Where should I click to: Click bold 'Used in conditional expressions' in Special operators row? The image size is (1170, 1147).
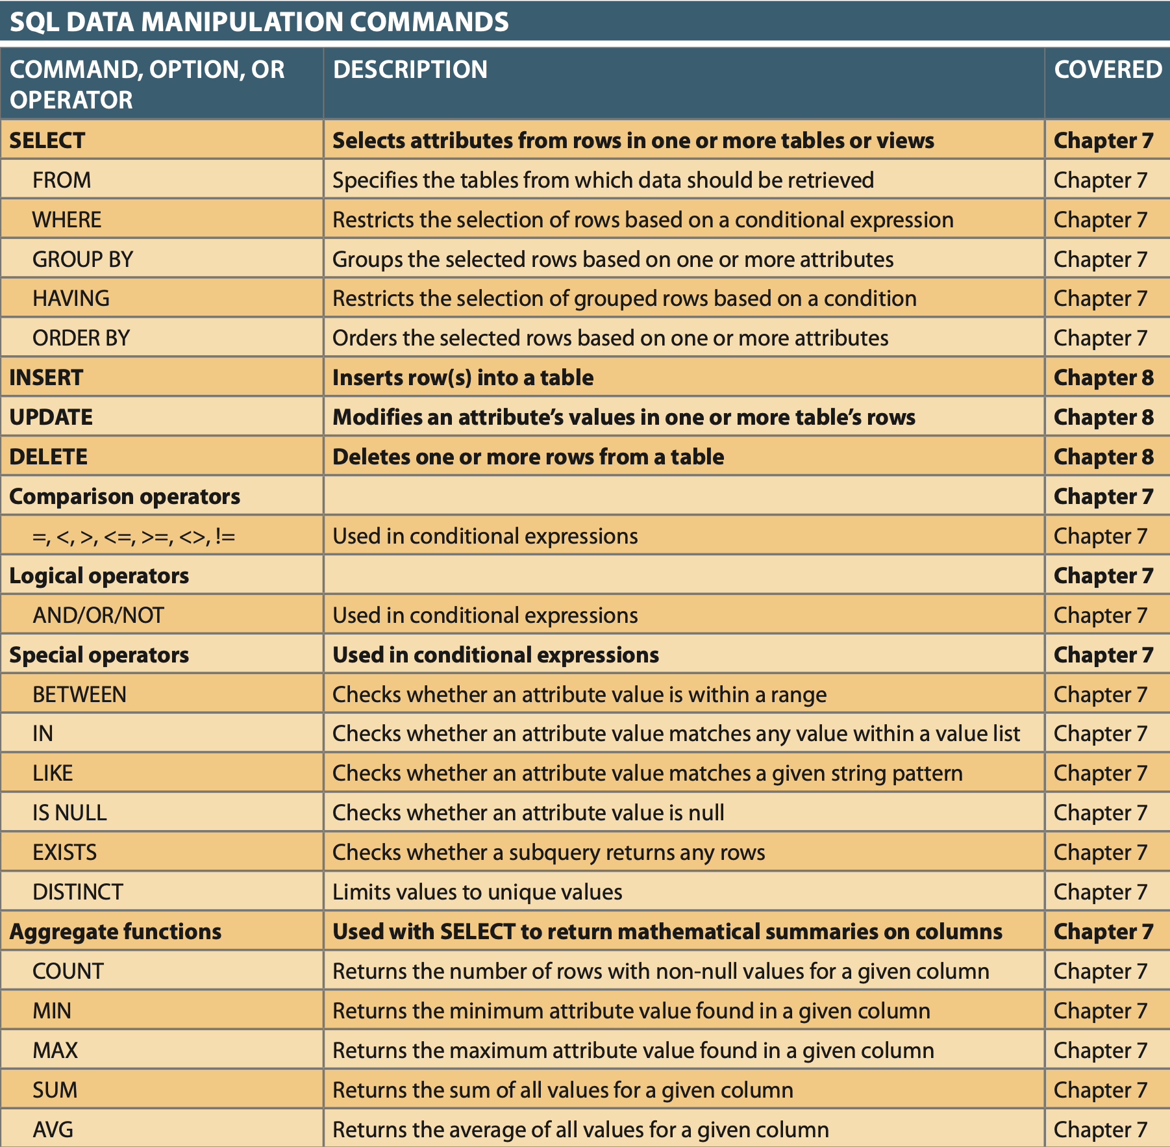point(495,655)
